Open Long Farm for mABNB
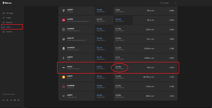The width and height of the screenshot is (212, 108). 101,88
